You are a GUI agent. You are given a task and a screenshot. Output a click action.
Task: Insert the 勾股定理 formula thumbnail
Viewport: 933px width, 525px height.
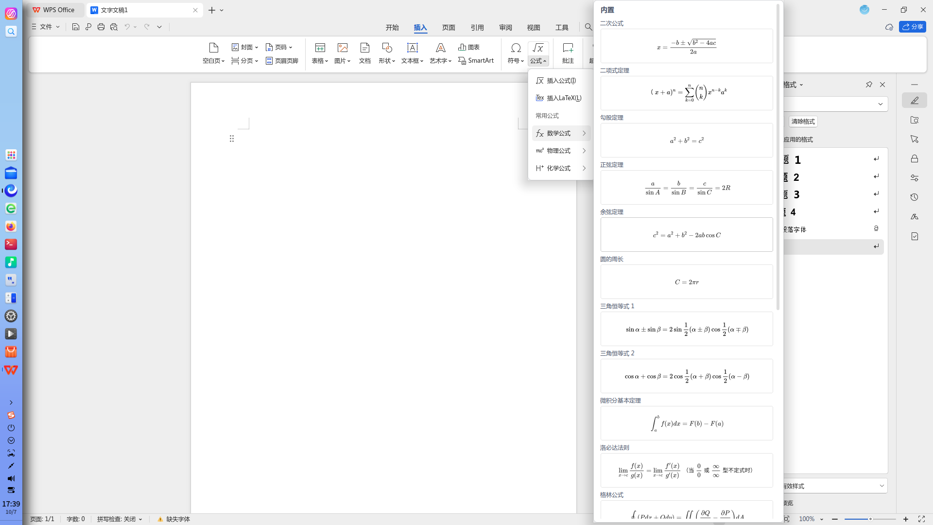(686, 140)
